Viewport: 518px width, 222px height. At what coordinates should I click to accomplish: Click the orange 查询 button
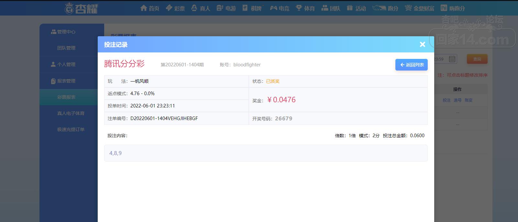click(477, 59)
